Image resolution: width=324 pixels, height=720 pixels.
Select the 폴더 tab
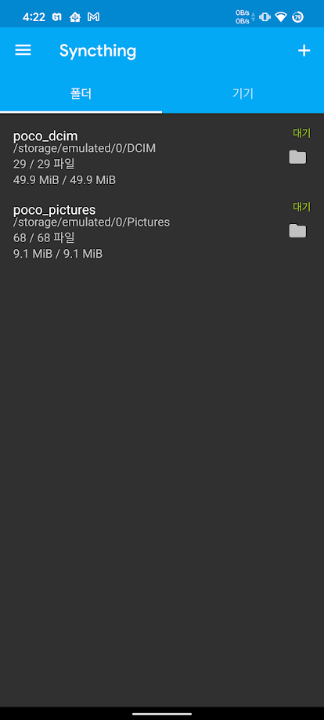81,94
